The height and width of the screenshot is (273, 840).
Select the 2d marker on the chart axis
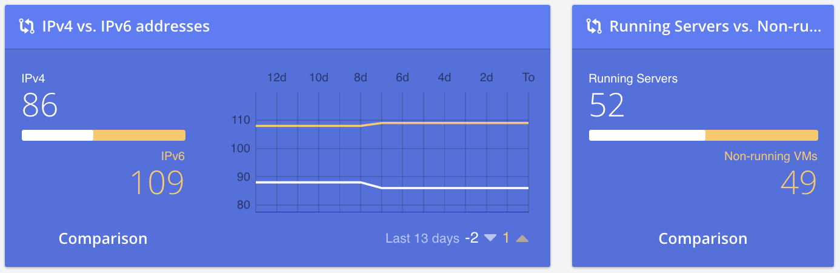486,78
